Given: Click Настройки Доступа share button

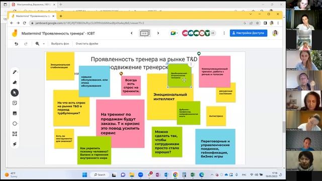Looking at the screenshot, I should pyautogui.click(x=249, y=33).
